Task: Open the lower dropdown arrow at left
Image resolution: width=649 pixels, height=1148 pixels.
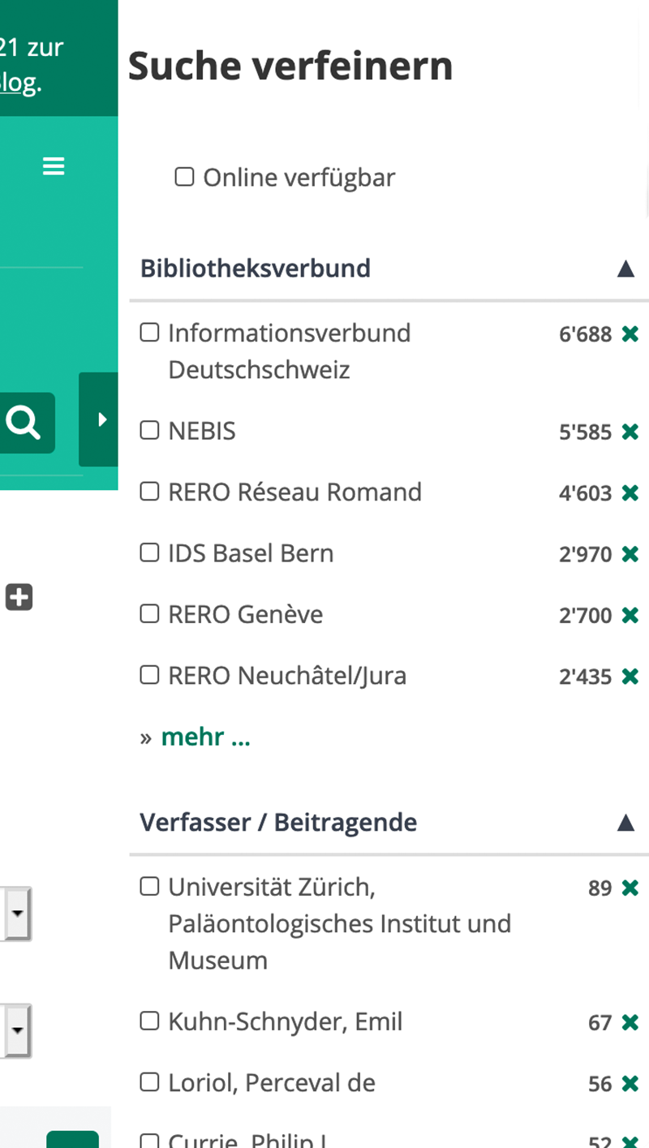Action: [x=17, y=1030]
